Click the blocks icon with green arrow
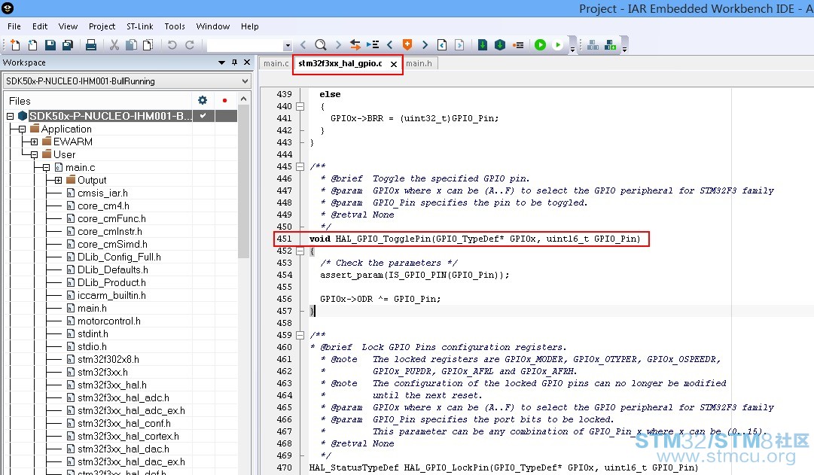814x475 pixels. (x=611, y=45)
